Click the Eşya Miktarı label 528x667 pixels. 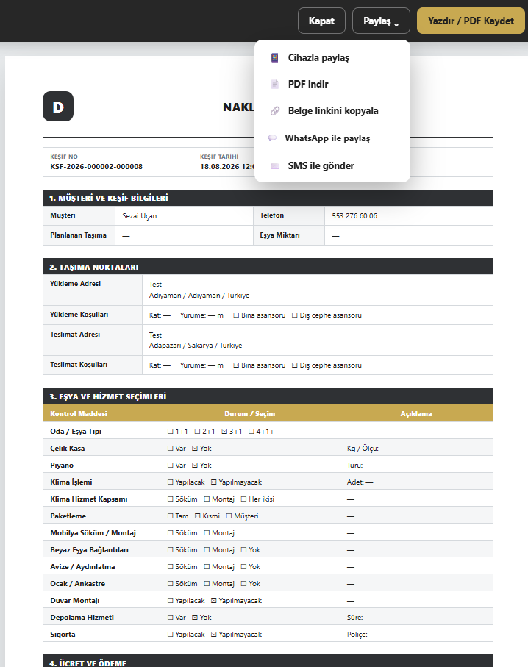coord(279,235)
